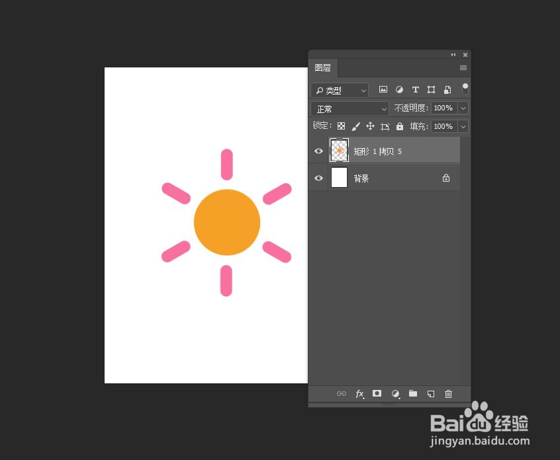Screen dimensions: 560x460
Task: Click the bottom pink ray on canvas
Action: 226,281
